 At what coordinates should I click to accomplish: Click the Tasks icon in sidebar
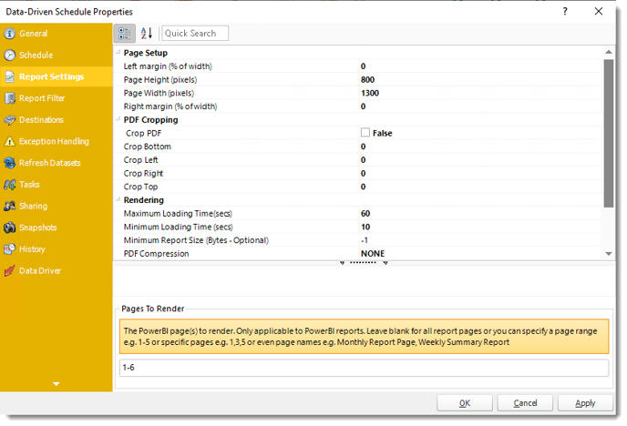click(10, 185)
